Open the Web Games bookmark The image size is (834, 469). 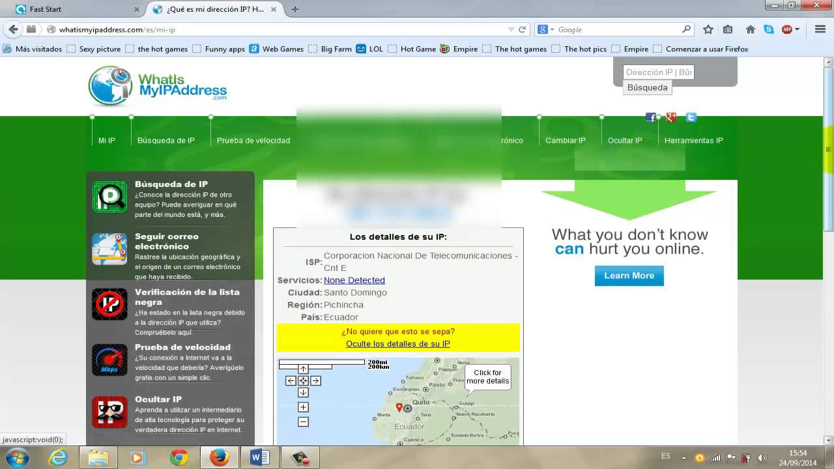(x=277, y=49)
